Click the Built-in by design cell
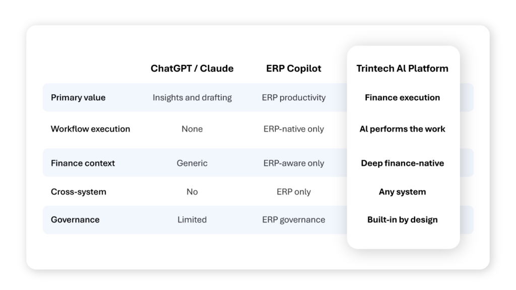This screenshot has height=290, width=516. (402, 220)
